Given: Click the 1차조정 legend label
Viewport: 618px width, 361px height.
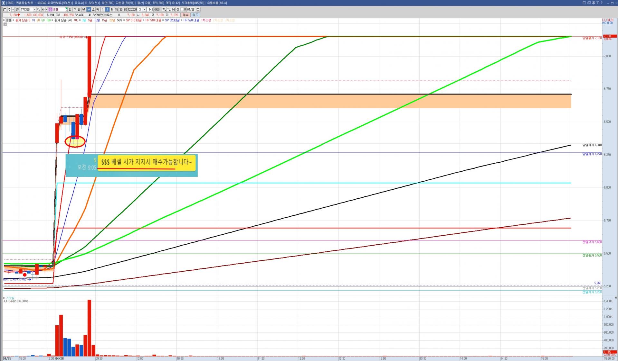Looking at the screenshot, I should coord(206,20).
